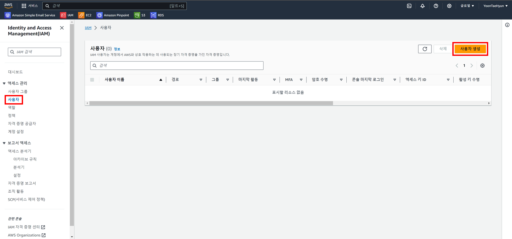Screen dimensions: 512x239
Task: Select page 1 in pagination
Action: click(464, 66)
